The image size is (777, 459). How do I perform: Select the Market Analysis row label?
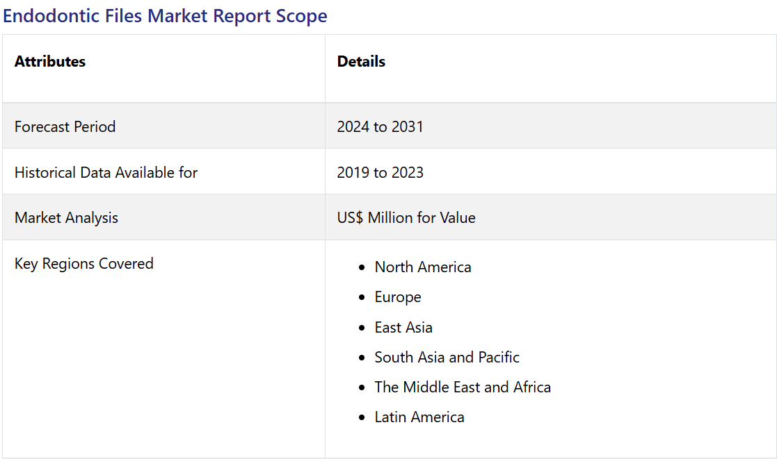(x=66, y=217)
